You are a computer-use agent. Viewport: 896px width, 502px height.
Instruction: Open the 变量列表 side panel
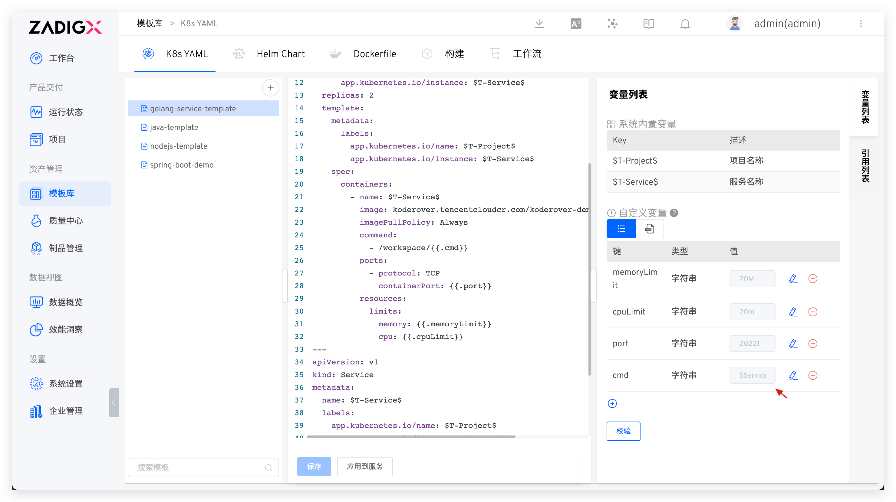coord(866,108)
